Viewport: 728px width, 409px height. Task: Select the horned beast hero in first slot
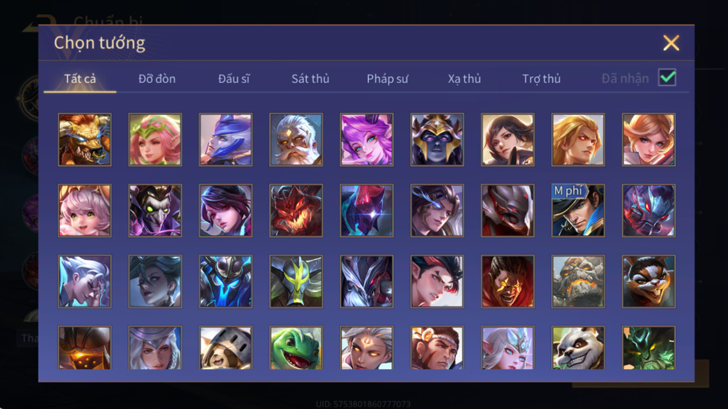tap(85, 139)
